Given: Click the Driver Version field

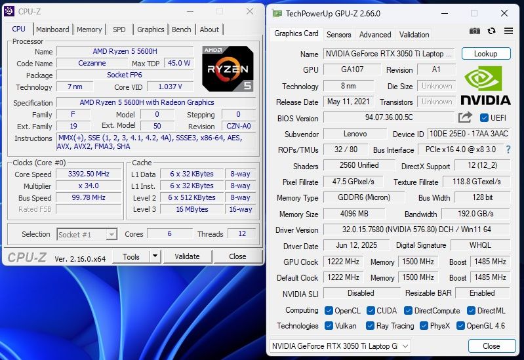Looking at the screenshot, I should (416, 230).
